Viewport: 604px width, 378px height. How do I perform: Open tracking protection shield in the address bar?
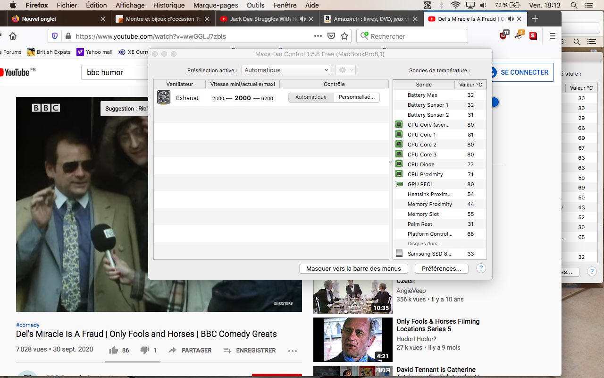55,36
